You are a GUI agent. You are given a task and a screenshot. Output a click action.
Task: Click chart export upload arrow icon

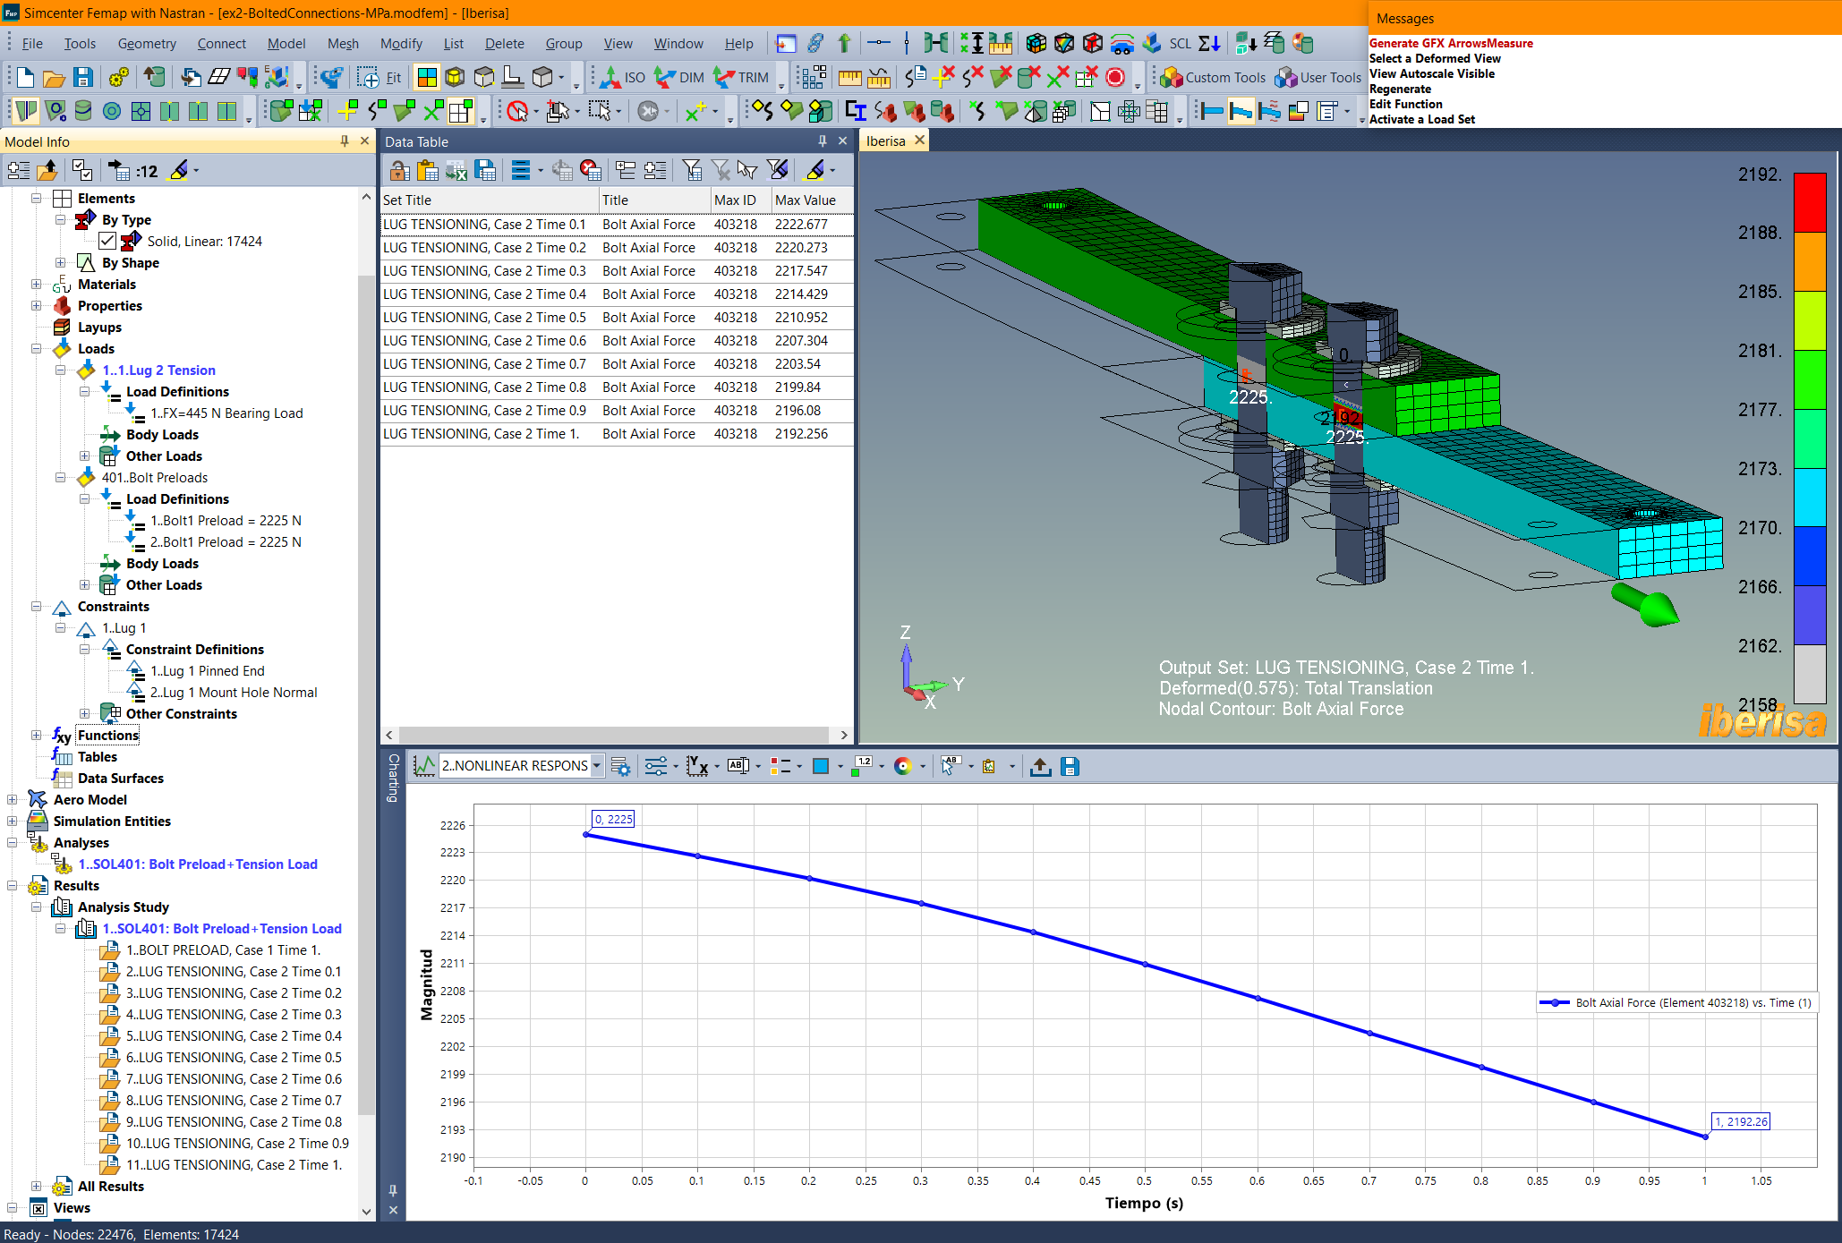click(x=1040, y=766)
